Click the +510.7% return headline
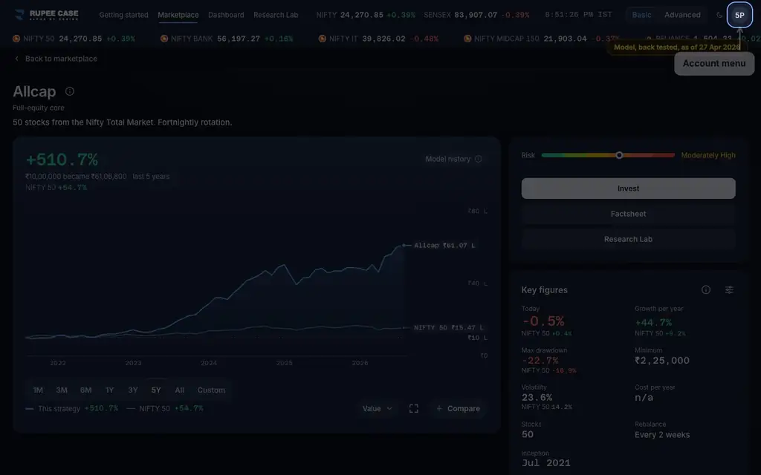 (x=62, y=160)
